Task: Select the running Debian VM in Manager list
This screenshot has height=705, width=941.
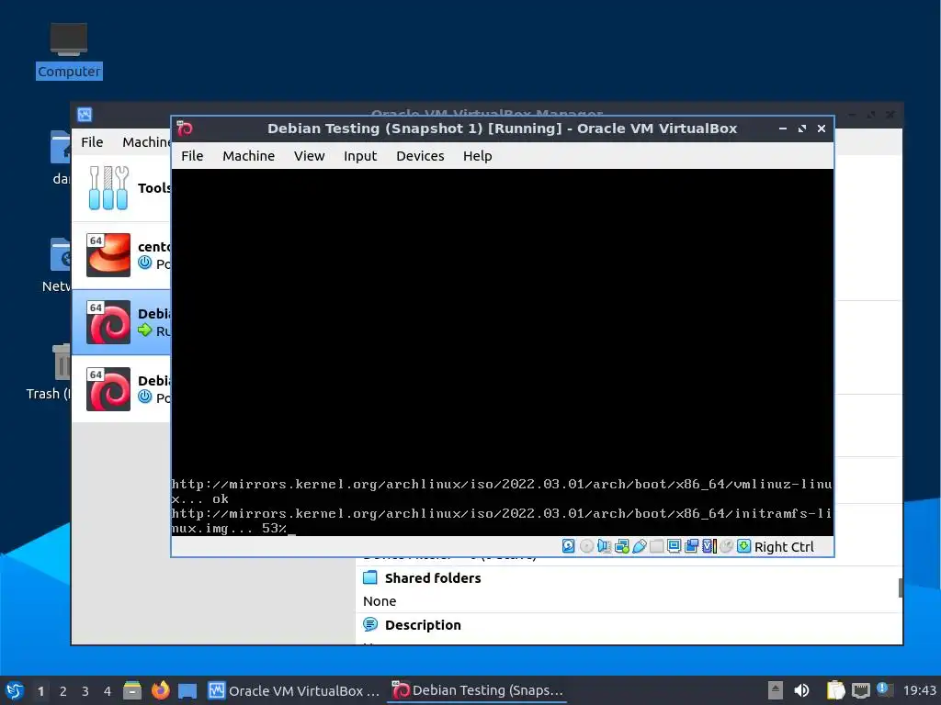Action: (x=121, y=322)
